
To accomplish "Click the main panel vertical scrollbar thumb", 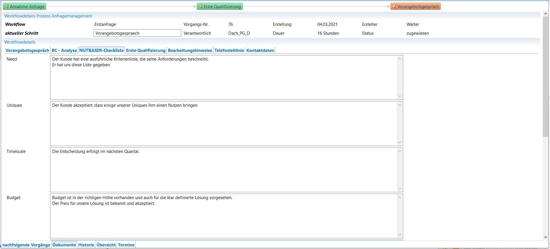I will coord(545,77).
